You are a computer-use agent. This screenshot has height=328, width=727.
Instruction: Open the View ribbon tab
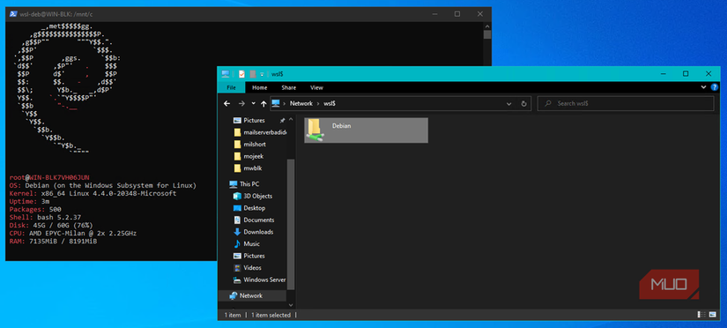pyautogui.click(x=316, y=87)
